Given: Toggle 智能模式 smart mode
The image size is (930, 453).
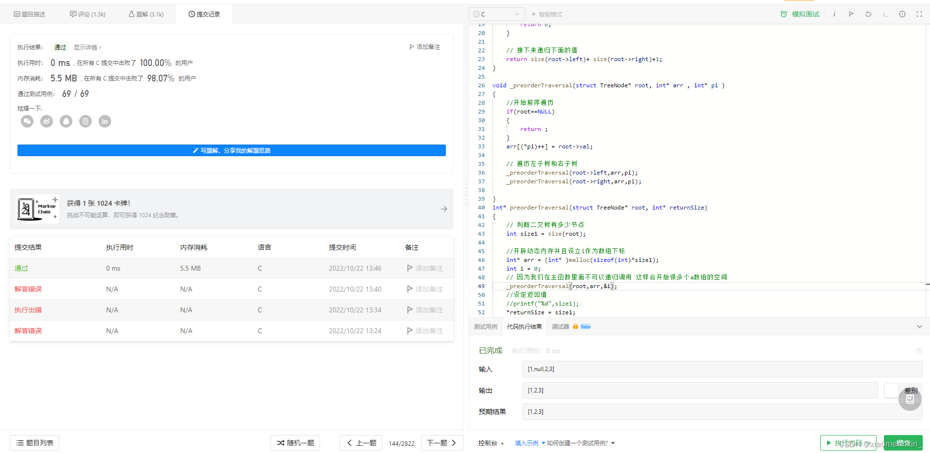Looking at the screenshot, I should pos(547,14).
